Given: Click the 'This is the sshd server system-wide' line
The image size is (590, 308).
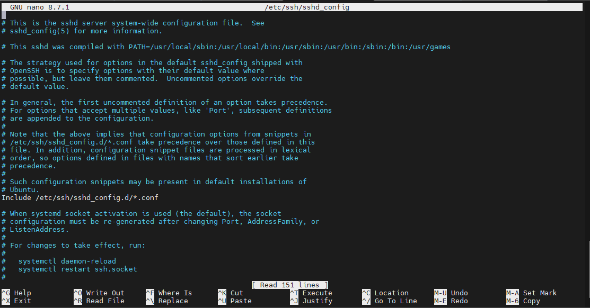Looking at the screenshot, I should click(x=133, y=23).
